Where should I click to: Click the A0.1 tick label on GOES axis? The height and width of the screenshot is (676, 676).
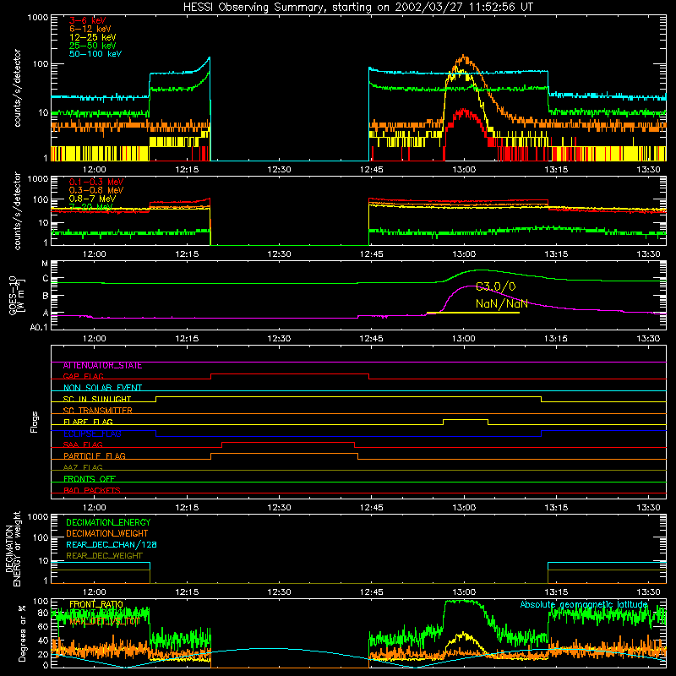coord(39,327)
